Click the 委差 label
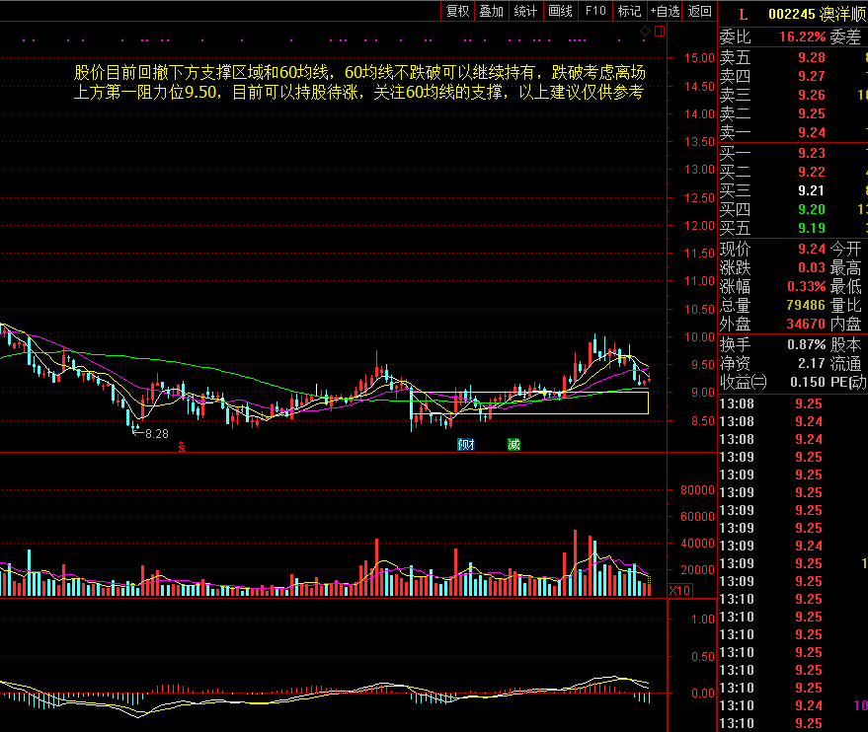The image size is (868, 732). tap(845, 37)
